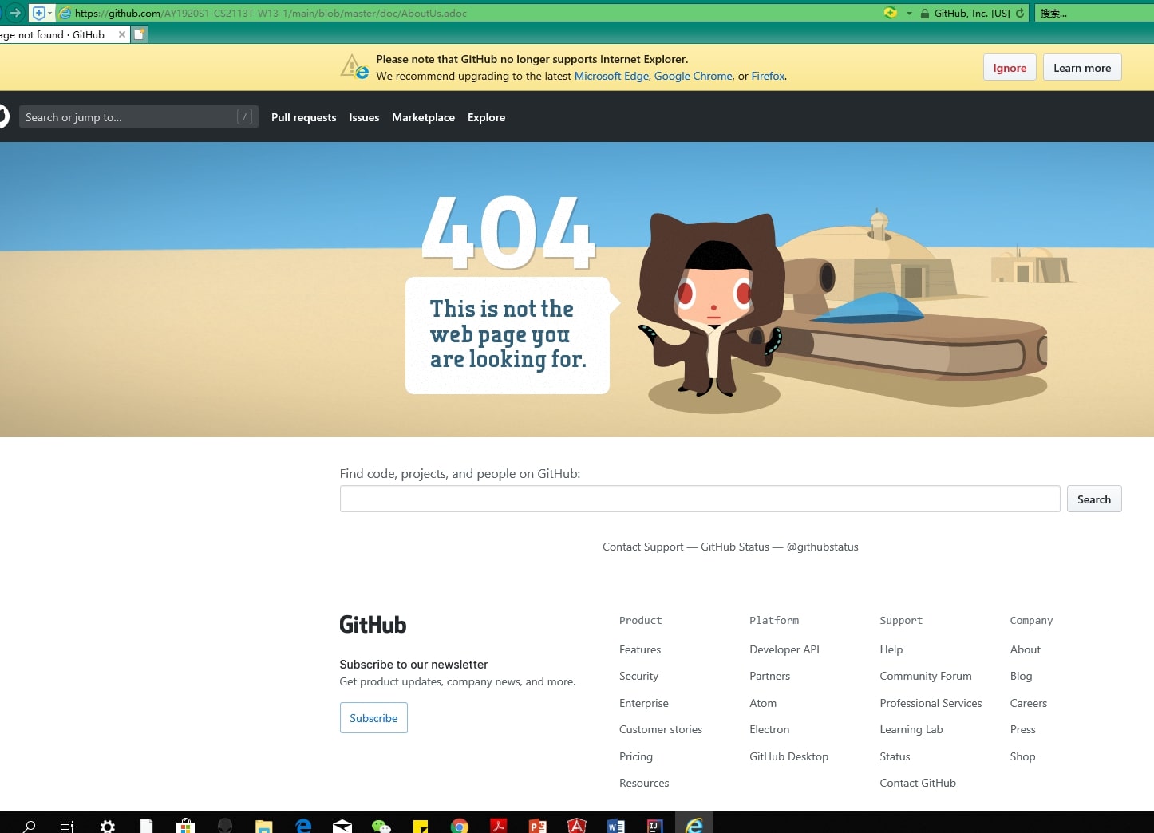Open the Google Chrome link
This screenshot has width=1154, height=833.
tap(693, 76)
